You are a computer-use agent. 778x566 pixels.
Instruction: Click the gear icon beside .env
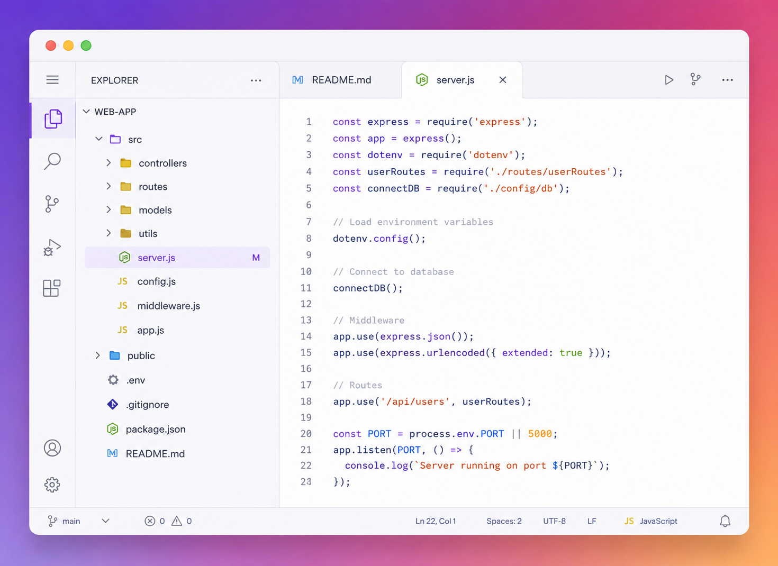tap(113, 380)
